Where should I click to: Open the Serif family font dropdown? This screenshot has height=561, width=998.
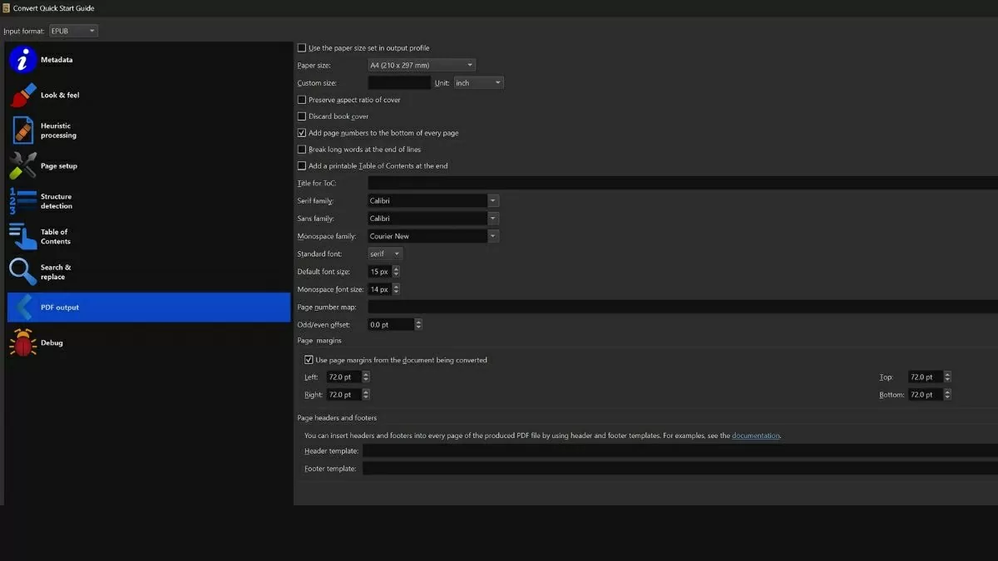tap(493, 200)
